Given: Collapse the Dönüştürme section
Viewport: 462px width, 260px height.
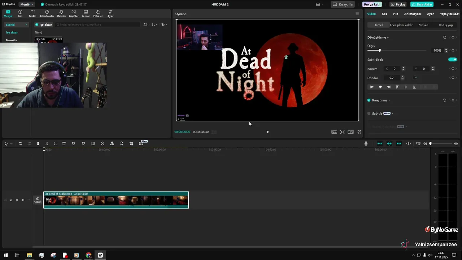Looking at the screenshot, I should pos(388,38).
